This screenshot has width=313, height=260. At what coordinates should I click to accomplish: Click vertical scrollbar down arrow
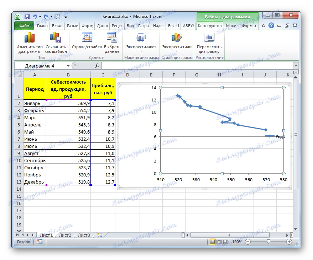296,229
